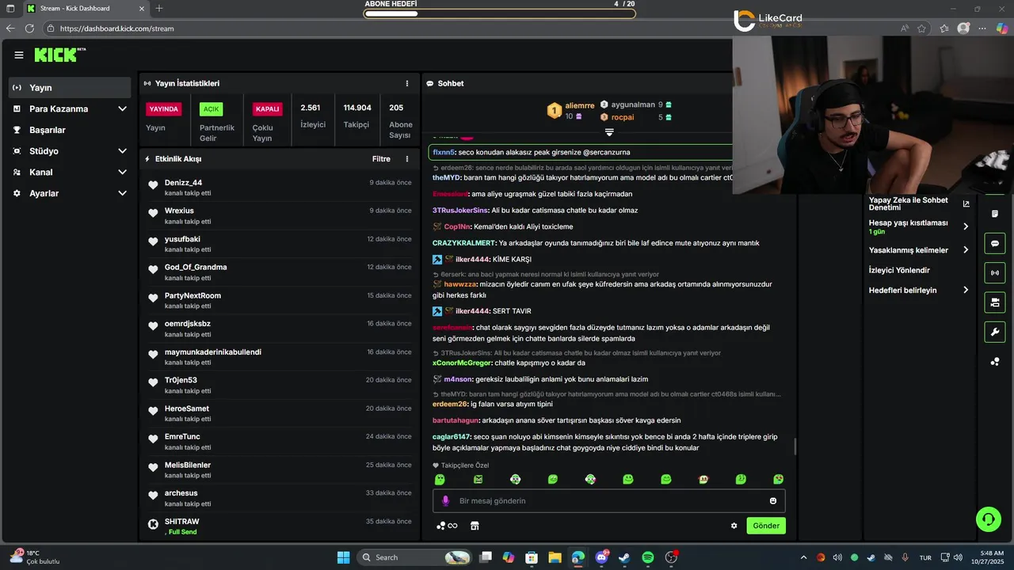Select Yayın in the left sidebar
This screenshot has height=570, width=1014.
point(70,88)
